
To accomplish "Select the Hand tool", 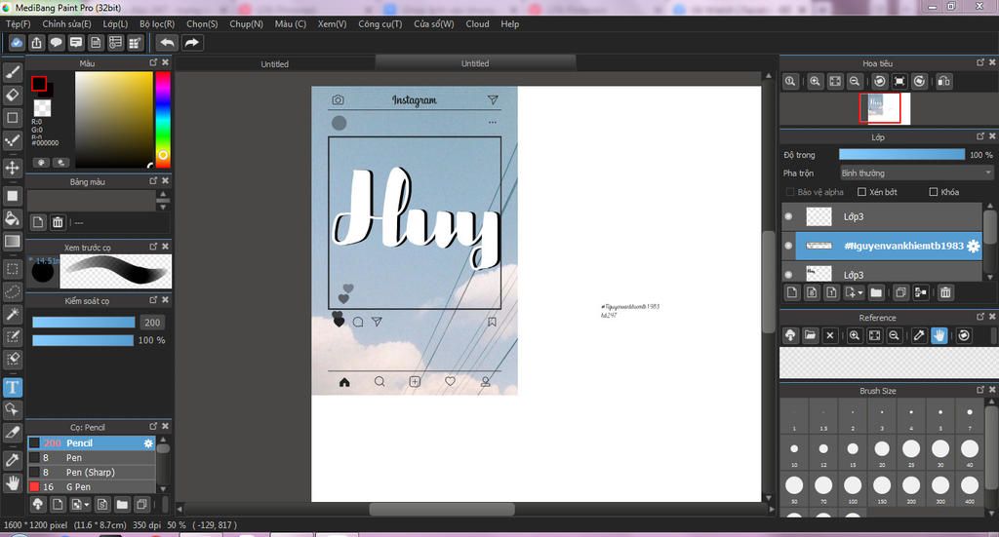I will 12,482.
